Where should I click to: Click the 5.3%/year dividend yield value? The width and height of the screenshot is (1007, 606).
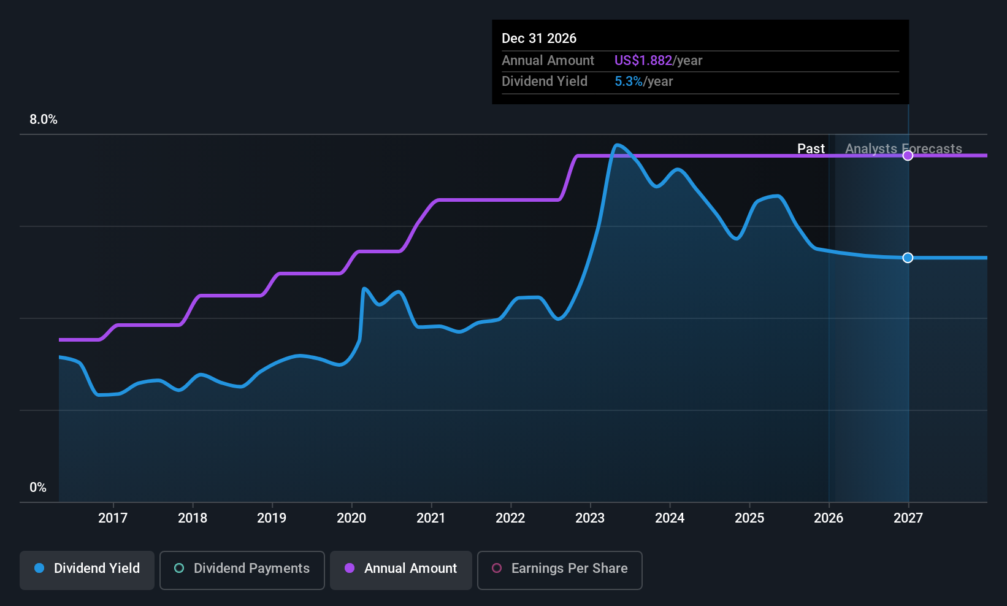click(x=643, y=81)
